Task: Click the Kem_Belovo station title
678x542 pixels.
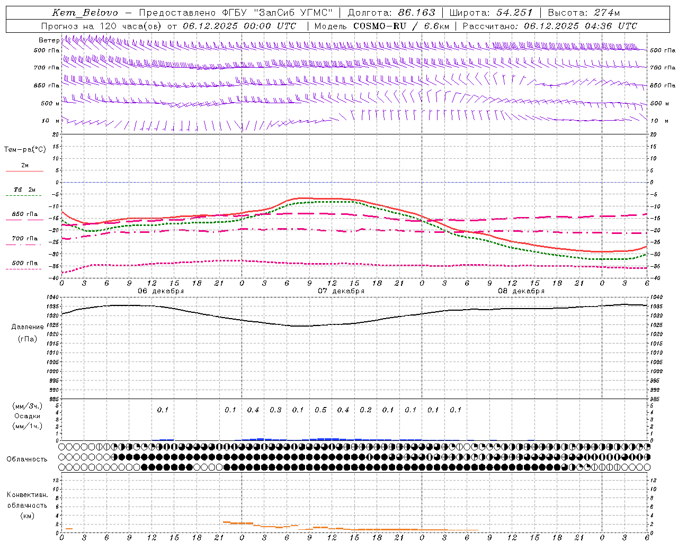Action: 85,13
